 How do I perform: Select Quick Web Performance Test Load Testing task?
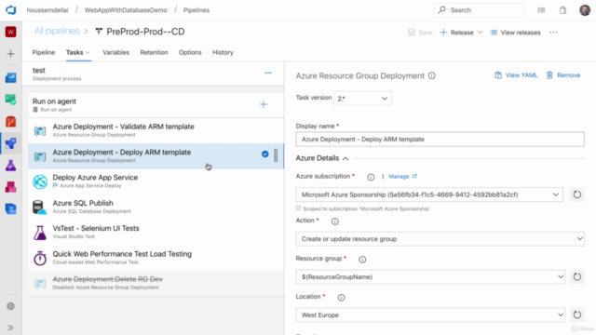click(x=156, y=258)
